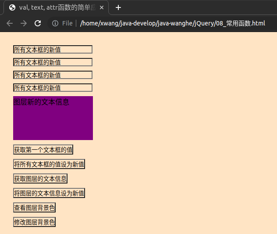Click the text 图层新的文本信息
The image size is (277, 234).
tap(41, 102)
